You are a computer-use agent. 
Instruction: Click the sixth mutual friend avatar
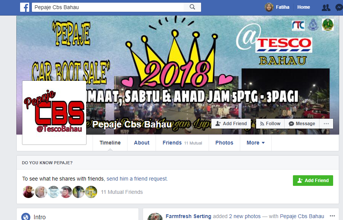(91, 192)
